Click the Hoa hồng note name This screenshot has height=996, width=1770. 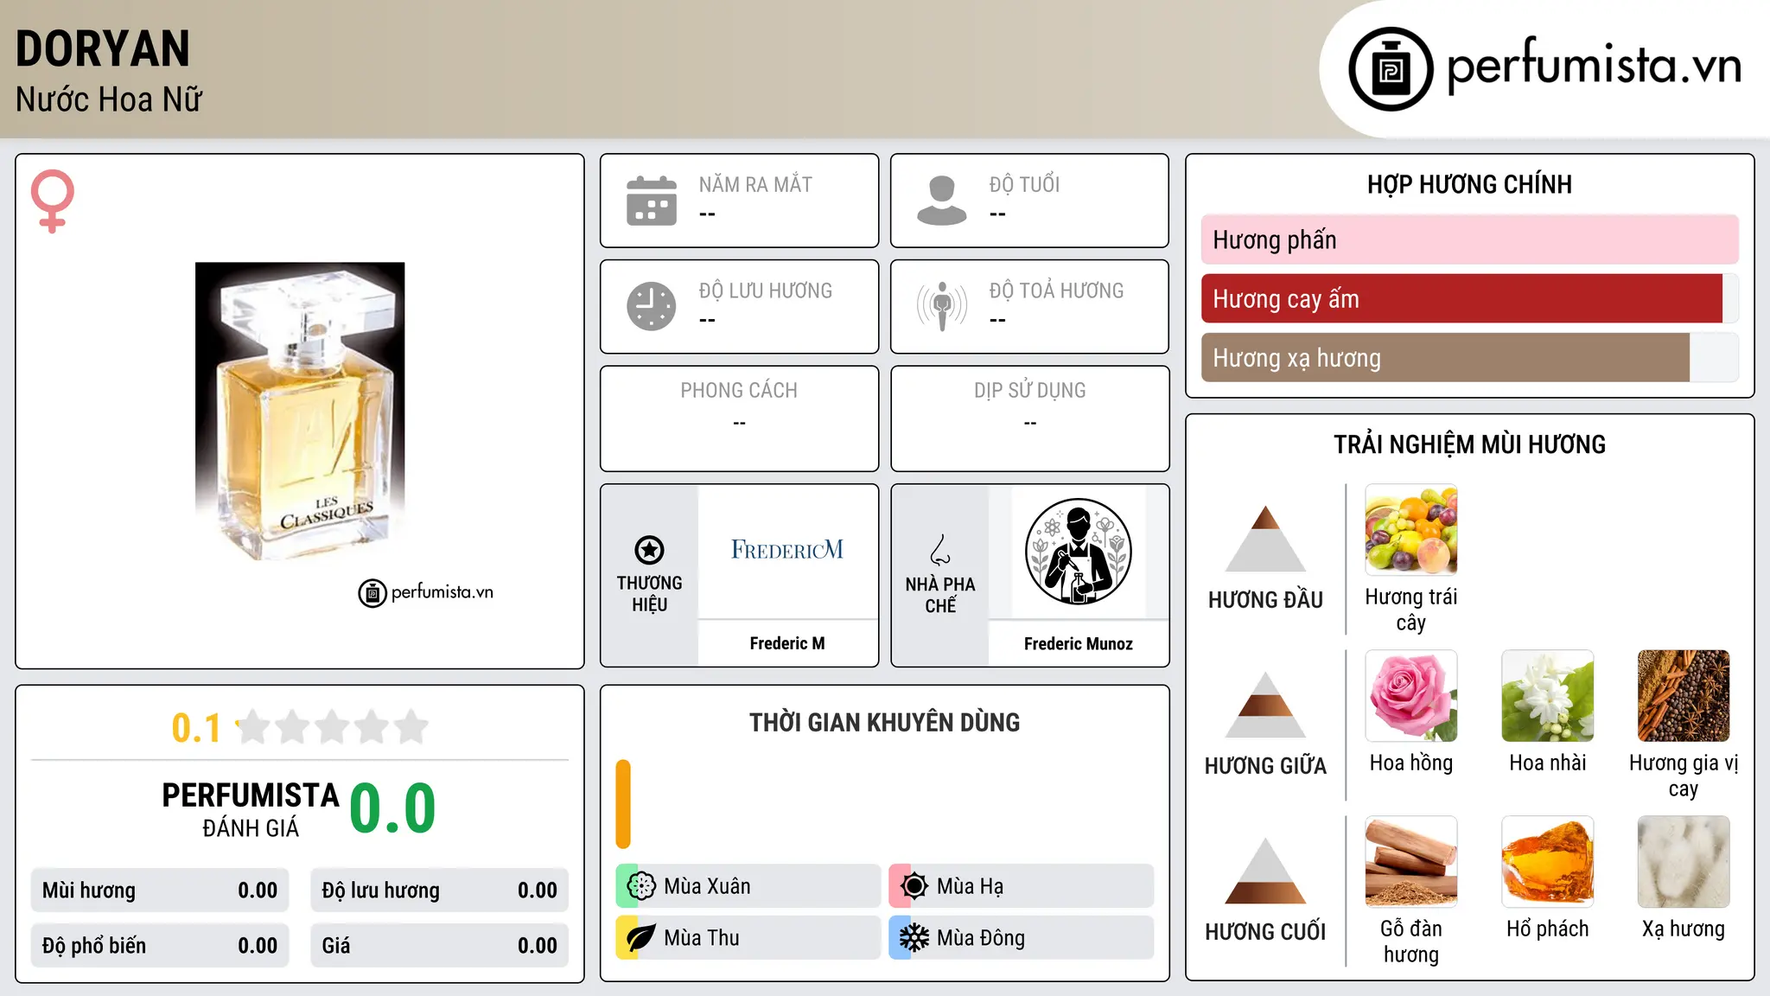(x=1411, y=763)
